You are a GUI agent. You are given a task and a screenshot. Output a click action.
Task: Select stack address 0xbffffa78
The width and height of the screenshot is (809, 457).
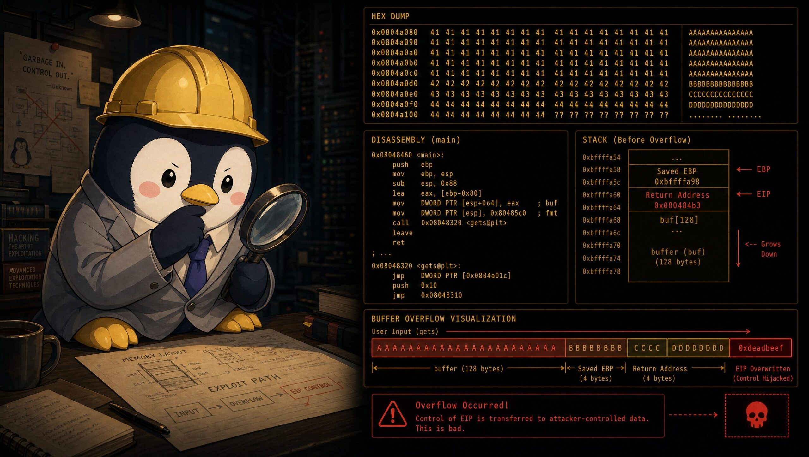(x=601, y=271)
